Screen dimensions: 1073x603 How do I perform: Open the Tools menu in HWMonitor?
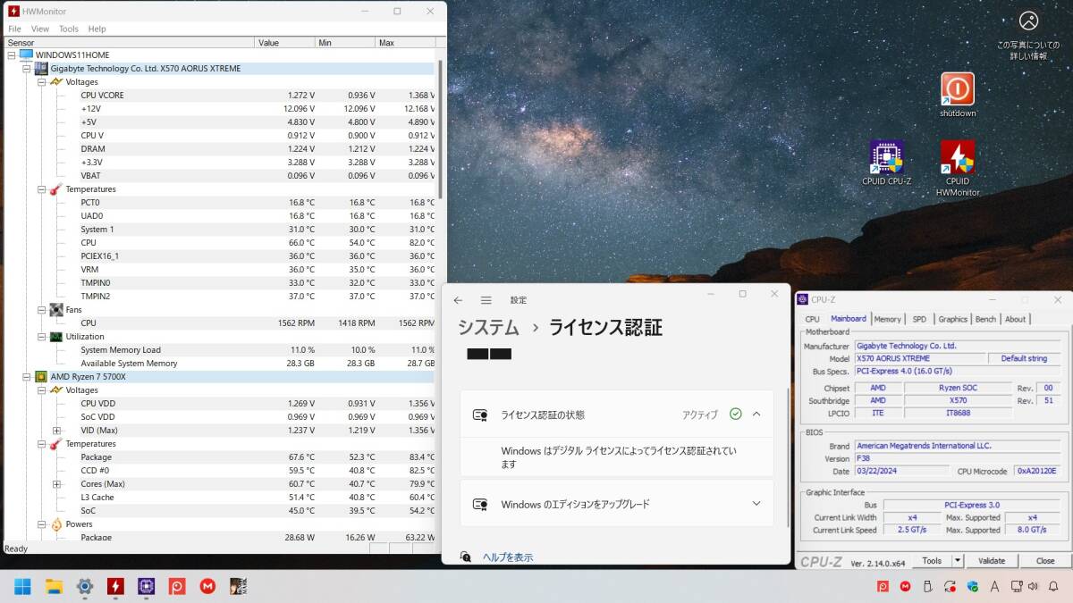pyautogui.click(x=69, y=29)
